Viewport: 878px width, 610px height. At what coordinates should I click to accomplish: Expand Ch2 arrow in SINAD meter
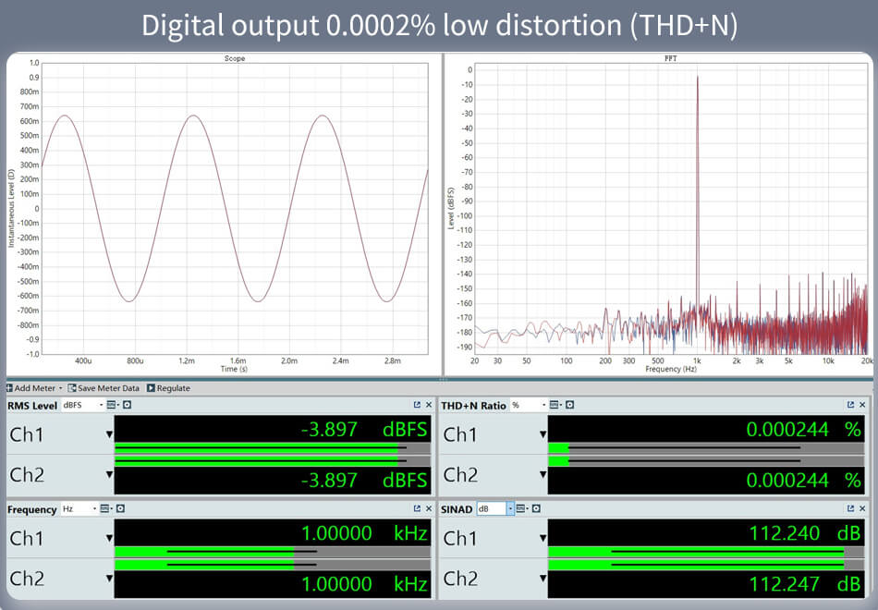point(543,579)
